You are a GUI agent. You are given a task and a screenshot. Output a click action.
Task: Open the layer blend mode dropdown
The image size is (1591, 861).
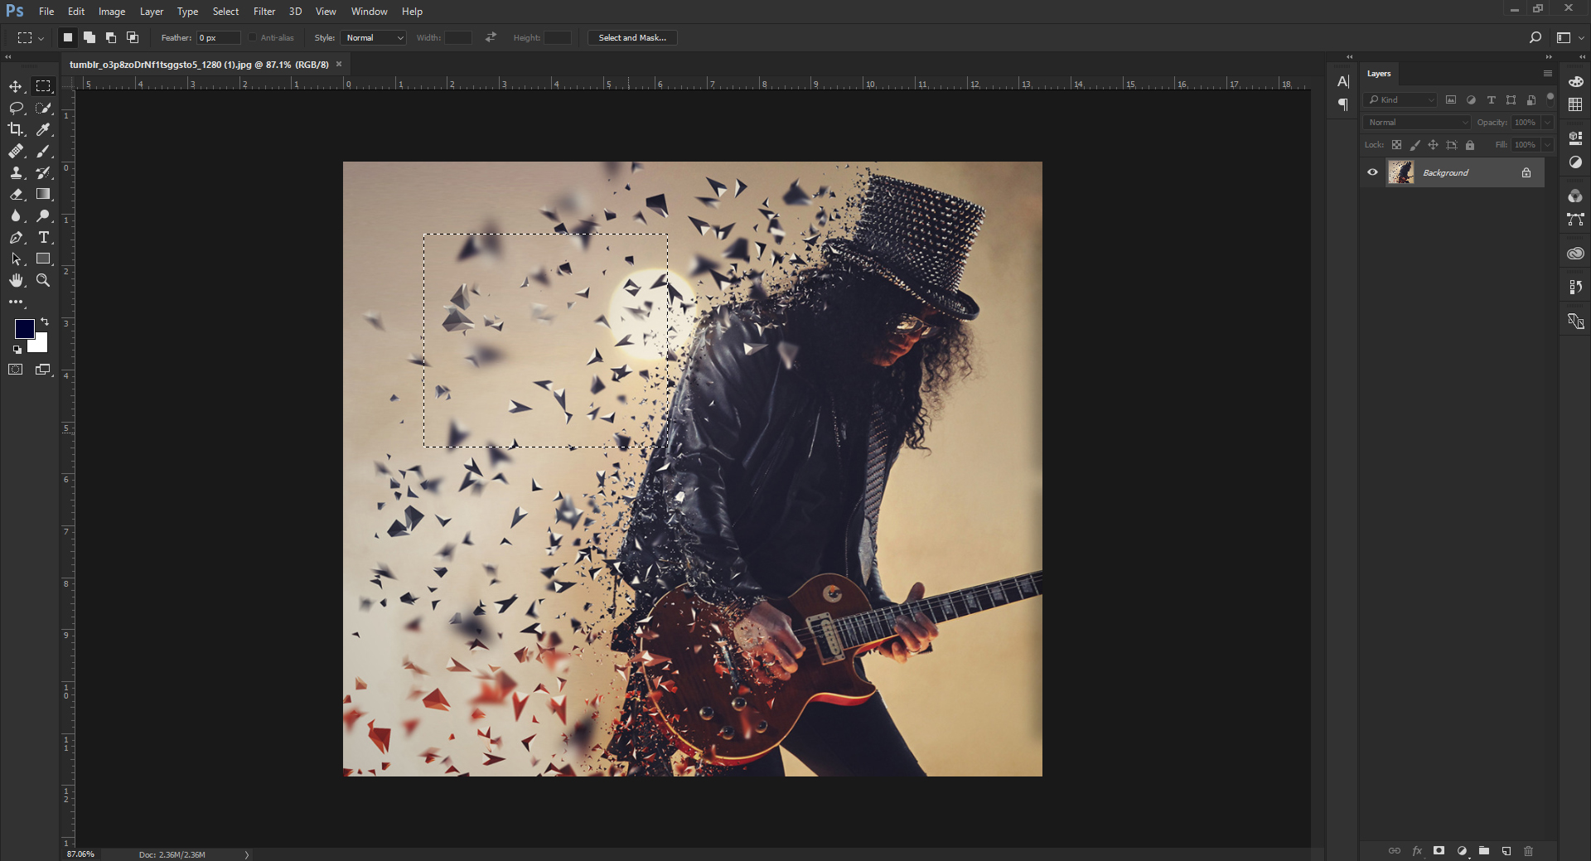click(x=1417, y=122)
